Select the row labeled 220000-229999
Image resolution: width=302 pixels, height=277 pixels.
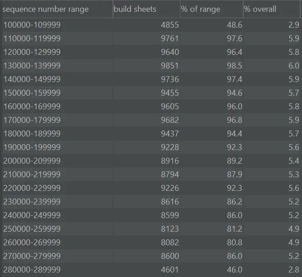pyautogui.click(x=151, y=188)
